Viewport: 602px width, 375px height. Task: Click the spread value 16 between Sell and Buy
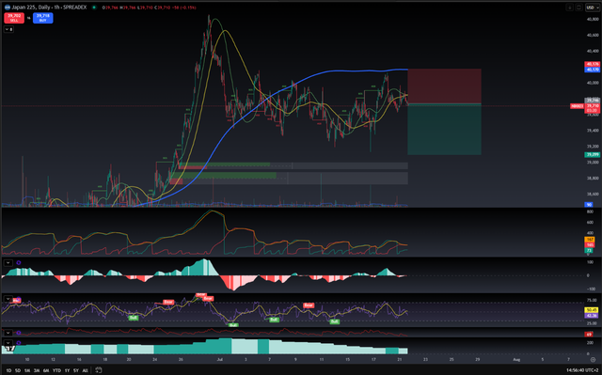point(28,18)
